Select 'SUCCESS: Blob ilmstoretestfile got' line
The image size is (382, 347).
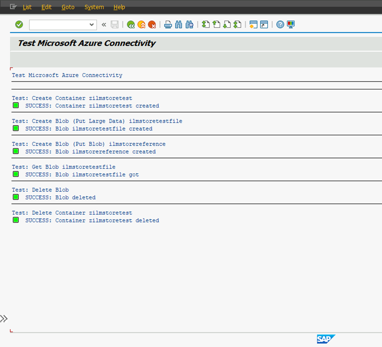coord(82,174)
